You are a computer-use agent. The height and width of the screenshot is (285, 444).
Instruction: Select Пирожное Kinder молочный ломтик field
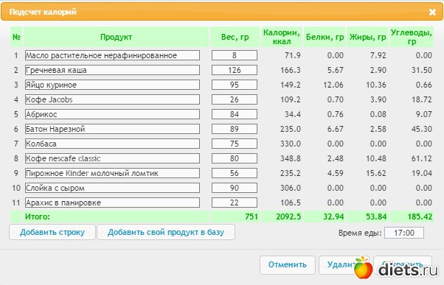[x=112, y=173]
